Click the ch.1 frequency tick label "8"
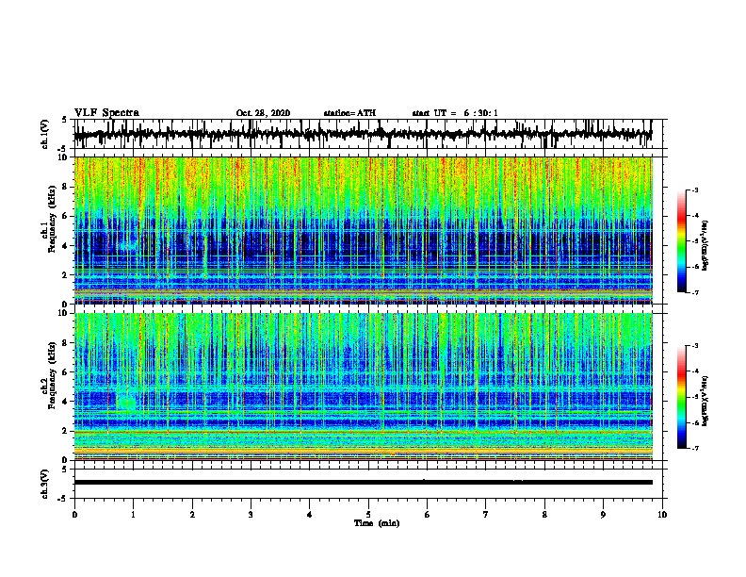746x577 pixels. coord(67,187)
